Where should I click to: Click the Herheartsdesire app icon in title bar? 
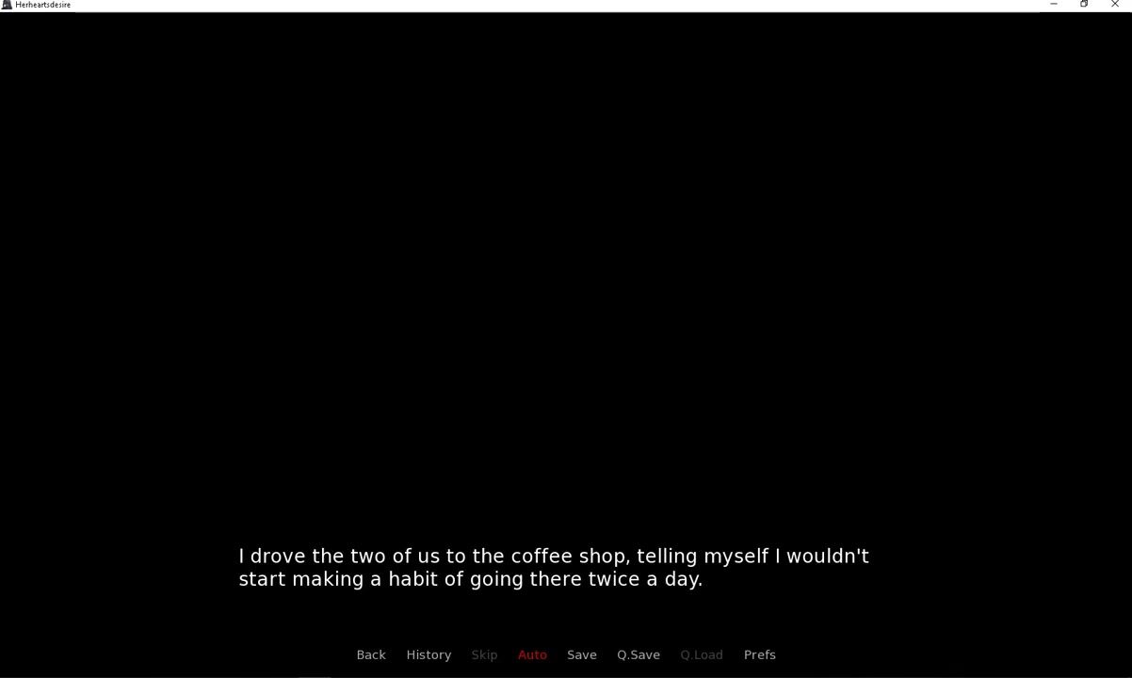point(7,5)
